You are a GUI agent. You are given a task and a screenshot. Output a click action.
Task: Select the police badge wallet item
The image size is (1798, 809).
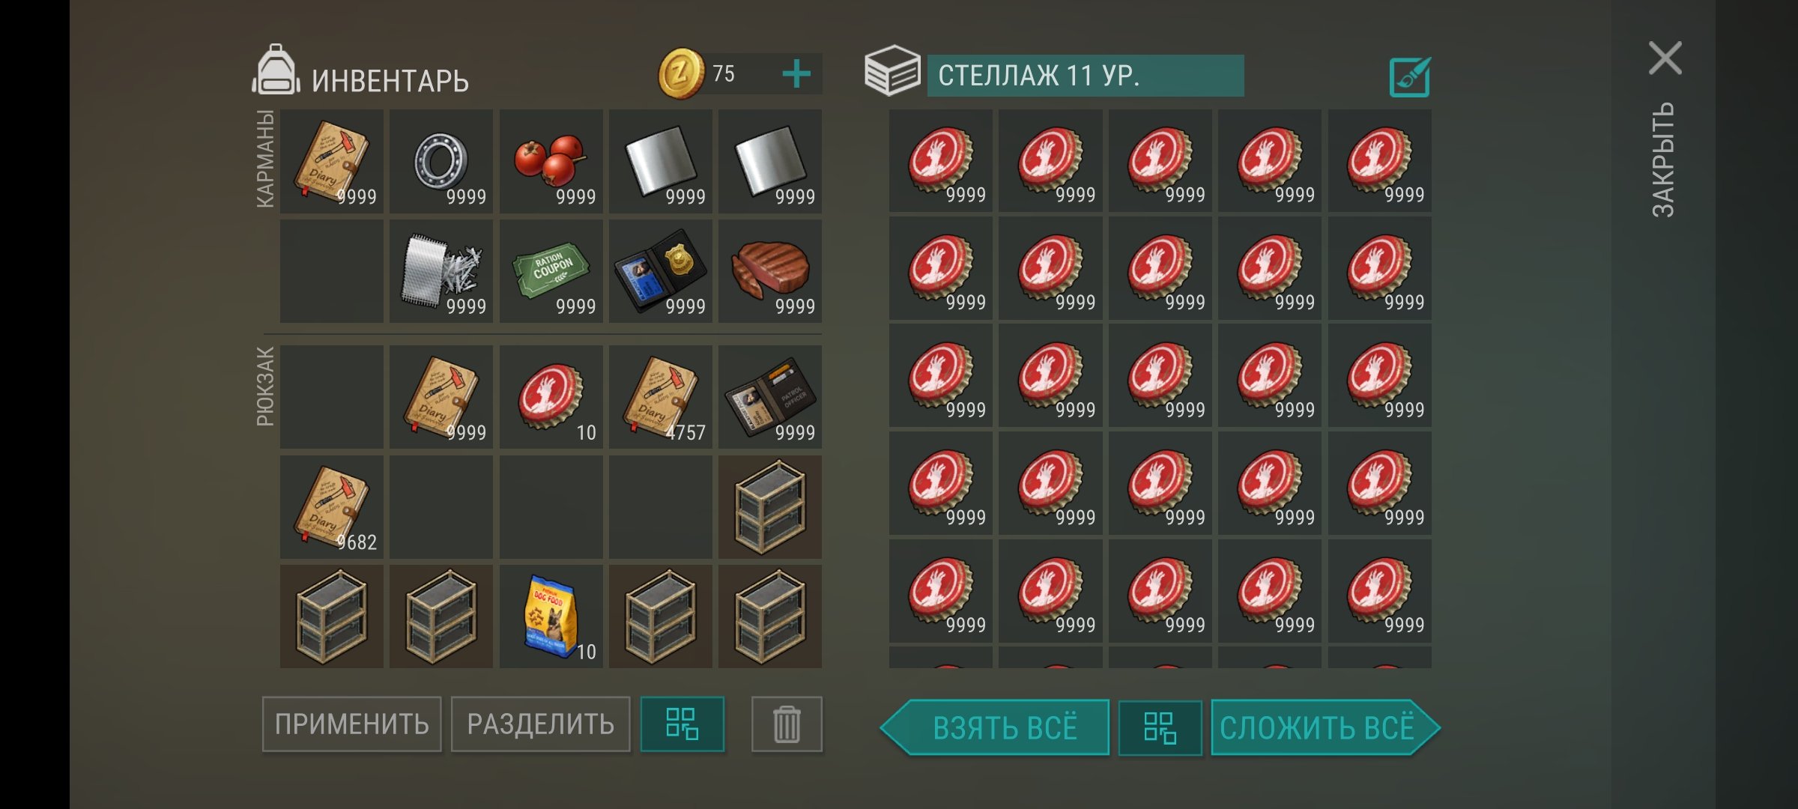[660, 271]
